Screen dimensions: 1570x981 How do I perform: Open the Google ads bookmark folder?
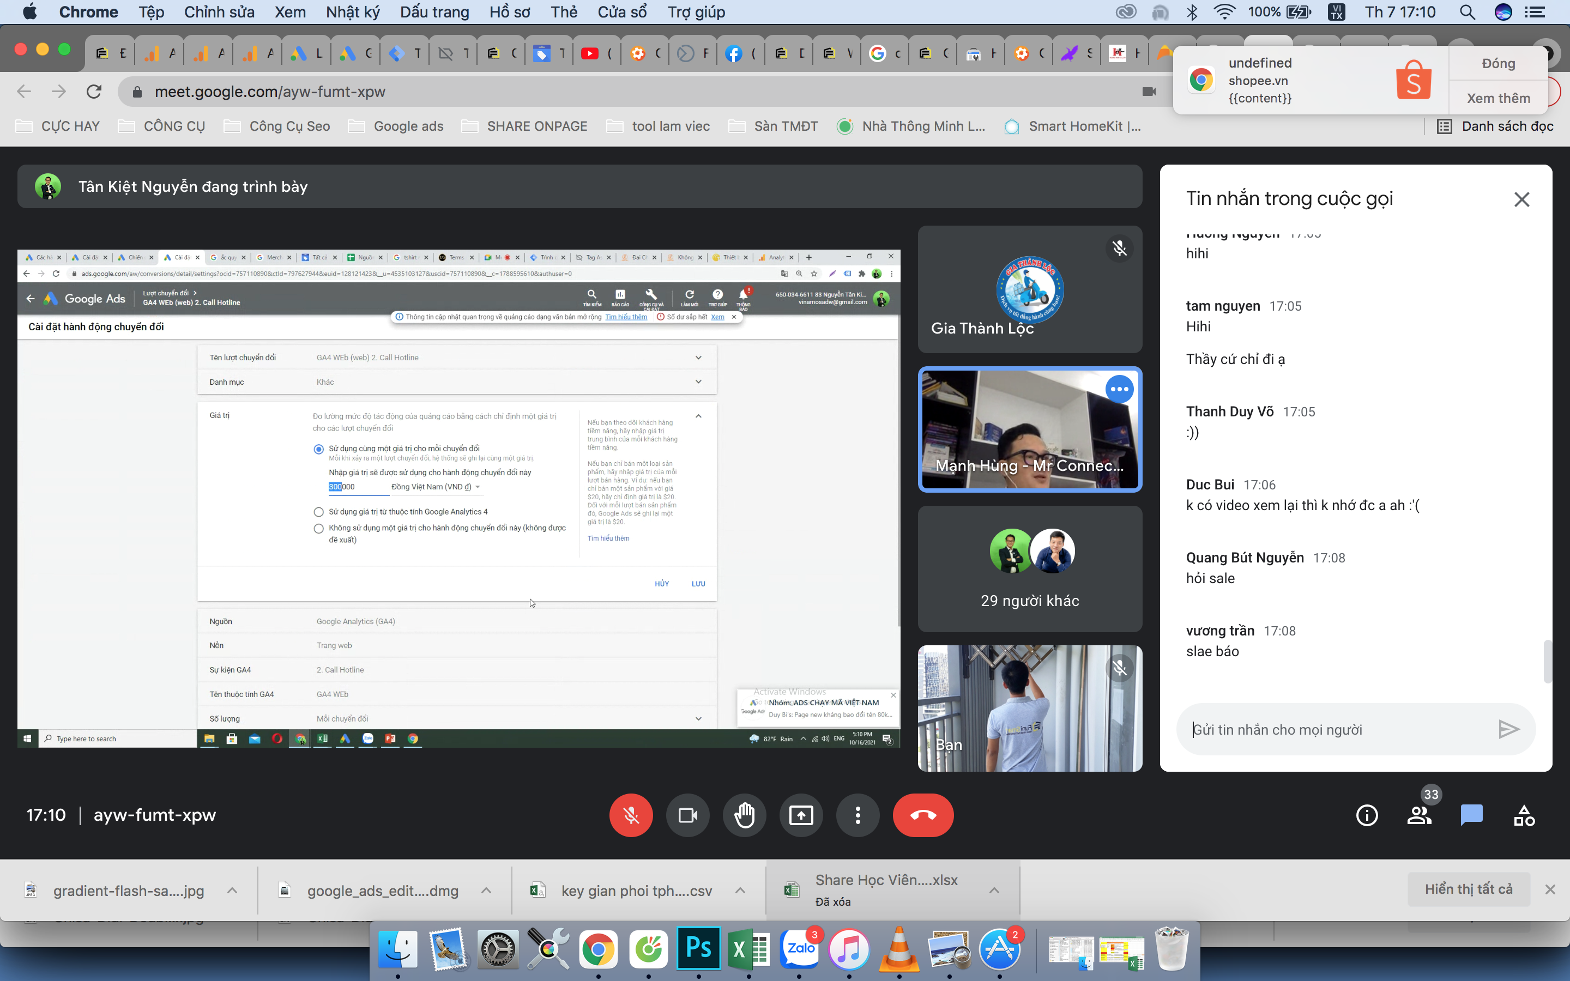click(396, 126)
